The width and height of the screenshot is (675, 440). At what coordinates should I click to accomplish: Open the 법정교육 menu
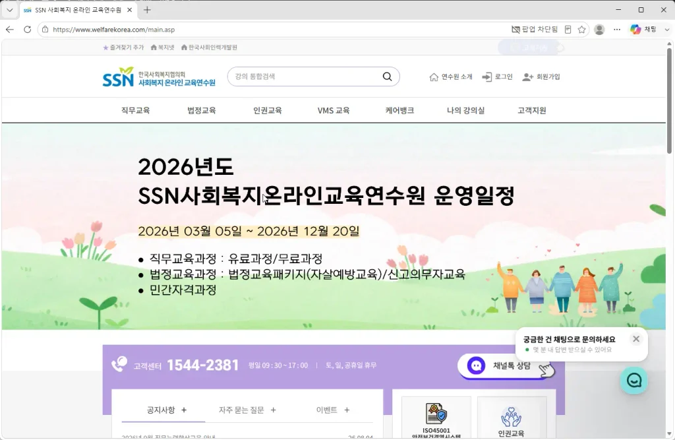click(x=202, y=110)
